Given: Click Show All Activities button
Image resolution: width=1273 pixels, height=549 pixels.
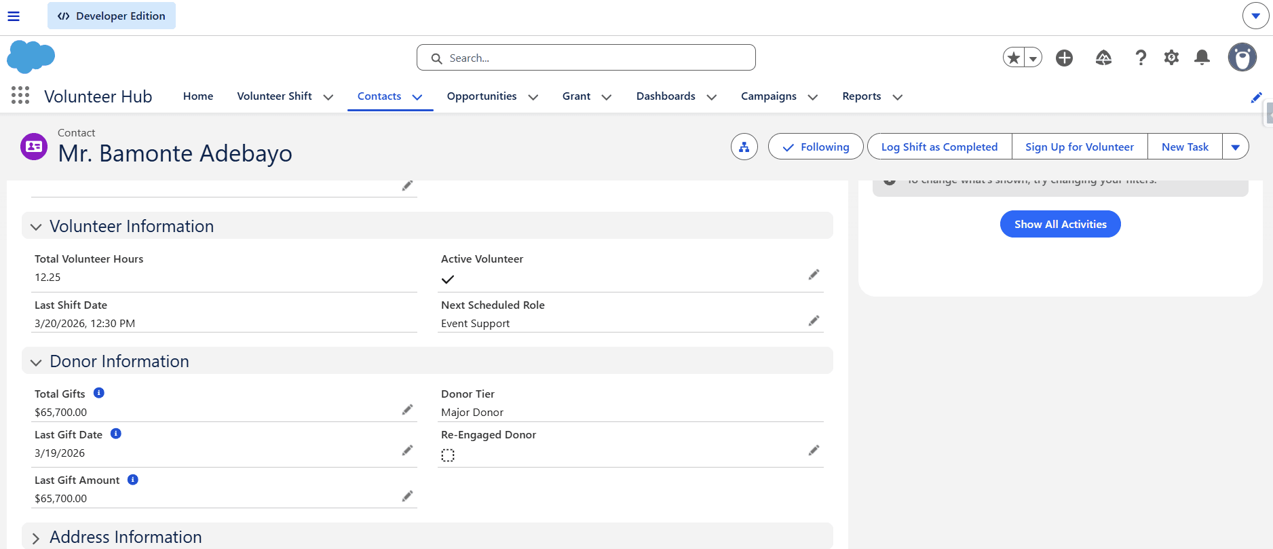Looking at the screenshot, I should point(1061,224).
